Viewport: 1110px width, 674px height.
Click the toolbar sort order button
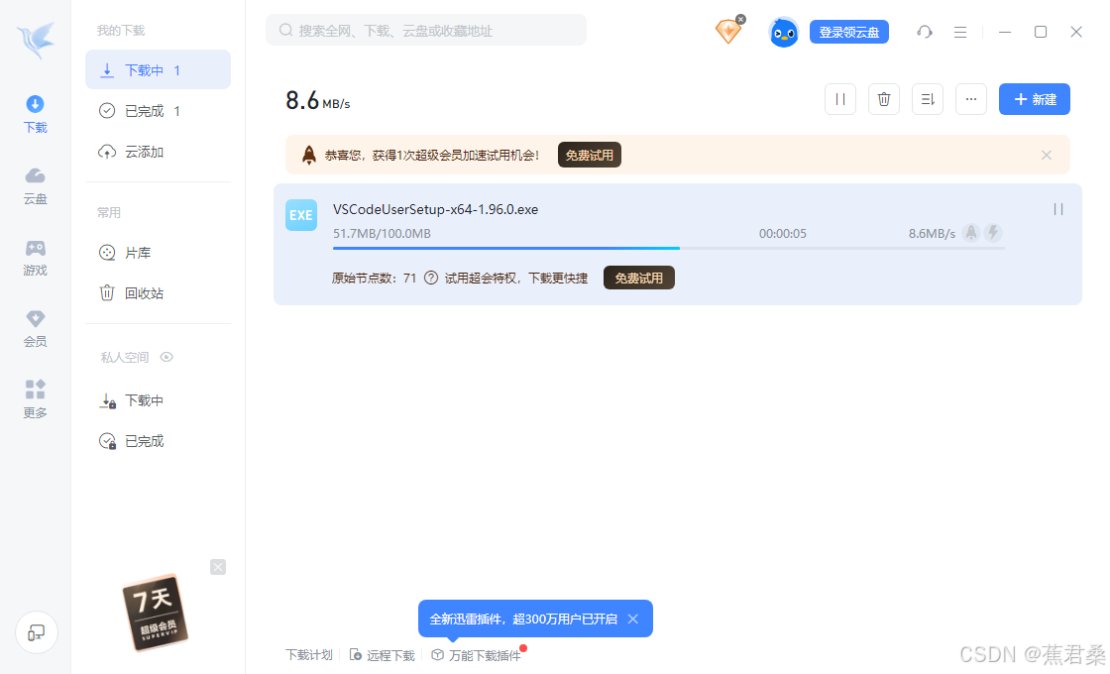tap(928, 99)
